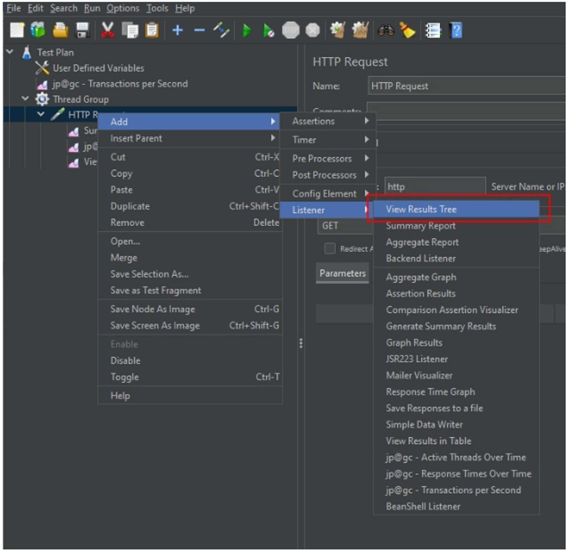
Task: Collapse the Test Plan tree node
Action: 10,52
